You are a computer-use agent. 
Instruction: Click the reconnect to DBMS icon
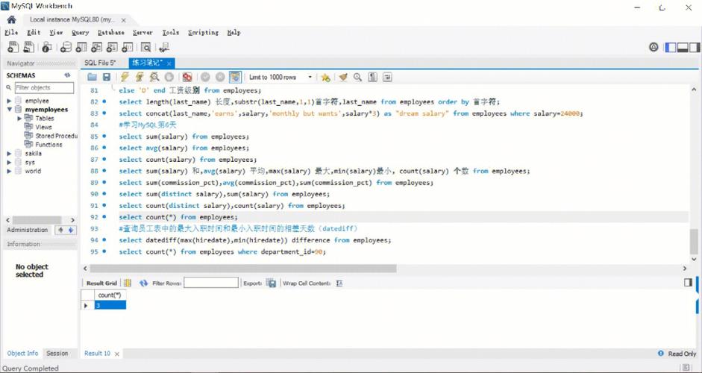pyautogui.click(x=164, y=47)
